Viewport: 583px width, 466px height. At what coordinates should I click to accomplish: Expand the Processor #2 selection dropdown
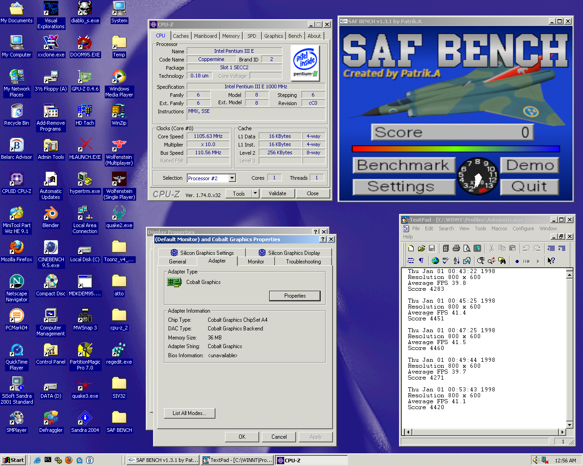click(x=232, y=178)
